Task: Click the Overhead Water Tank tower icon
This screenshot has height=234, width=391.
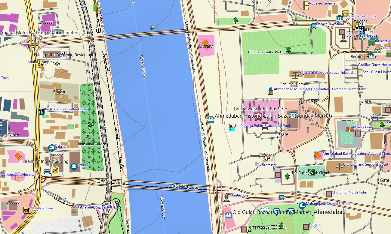Action: coord(271,91)
